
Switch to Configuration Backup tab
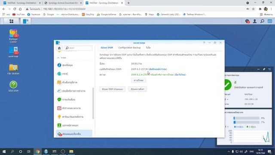coord(129,48)
